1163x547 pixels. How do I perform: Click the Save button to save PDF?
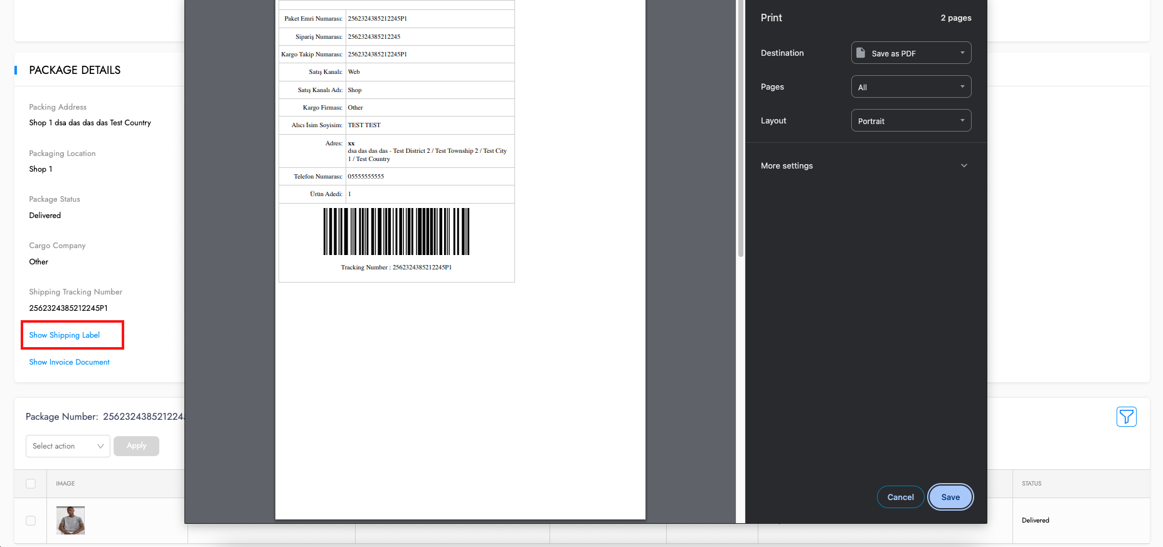click(x=950, y=498)
